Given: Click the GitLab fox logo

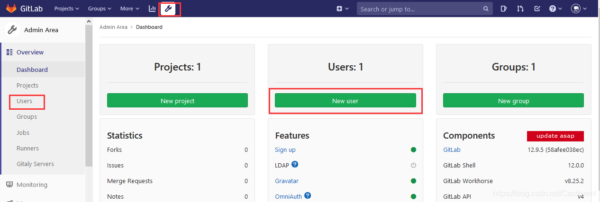Looking at the screenshot, I should point(10,9).
